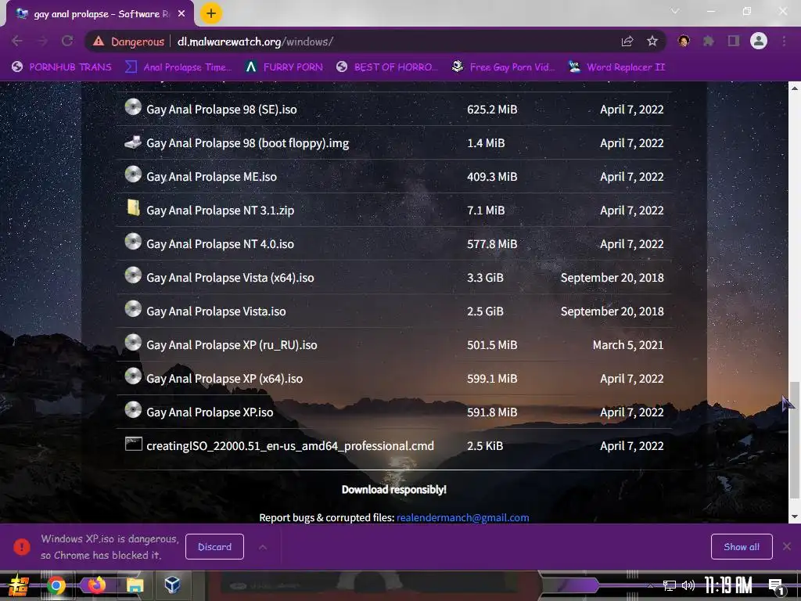Click the disc icon of the XP (ru_RU).iso row
The height and width of the screenshot is (601, 801).
[x=133, y=343]
